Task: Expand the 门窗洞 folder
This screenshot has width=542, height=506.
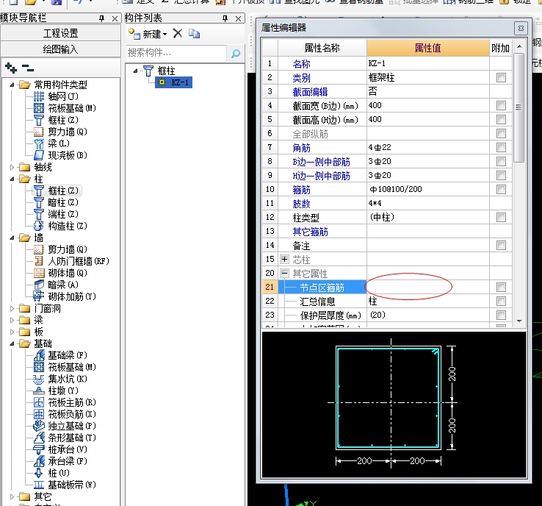Action: coord(12,308)
